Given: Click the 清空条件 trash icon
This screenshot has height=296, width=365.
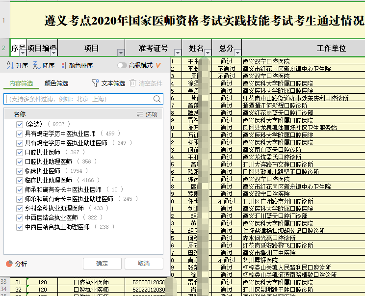Looking at the screenshot, I should [132, 83].
